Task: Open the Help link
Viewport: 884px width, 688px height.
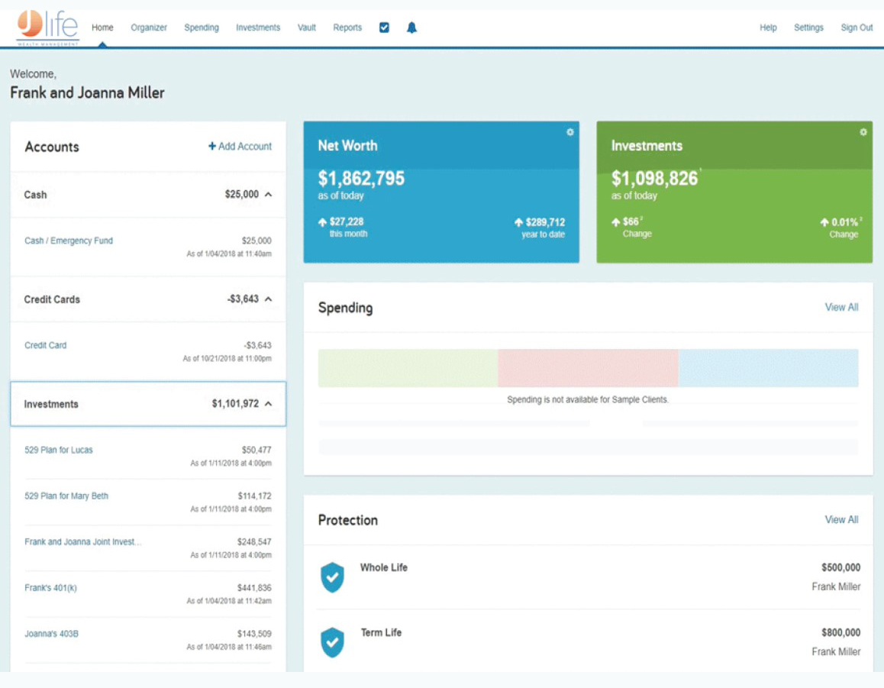Action: point(768,27)
